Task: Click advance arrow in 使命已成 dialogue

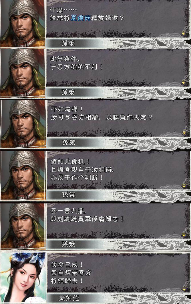Action: pyautogui.click(x=185, y=289)
